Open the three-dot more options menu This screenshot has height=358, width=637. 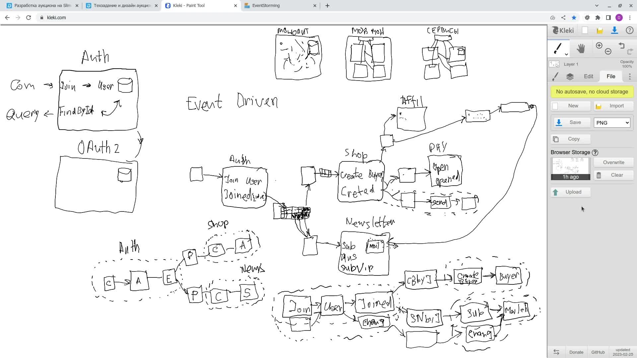[630, 77]
